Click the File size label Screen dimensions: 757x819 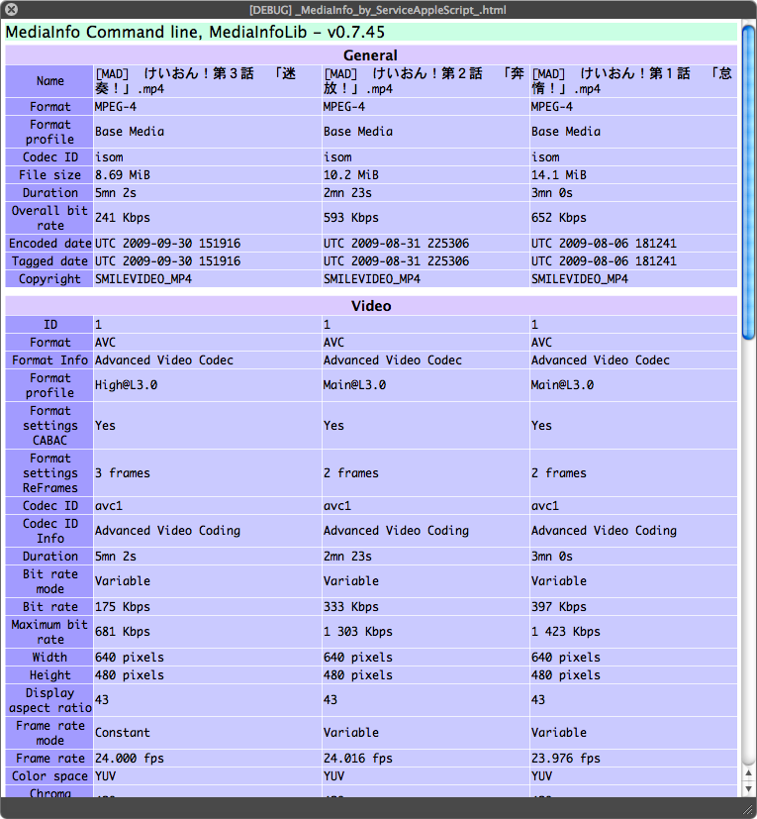click(x=50, y=175)
